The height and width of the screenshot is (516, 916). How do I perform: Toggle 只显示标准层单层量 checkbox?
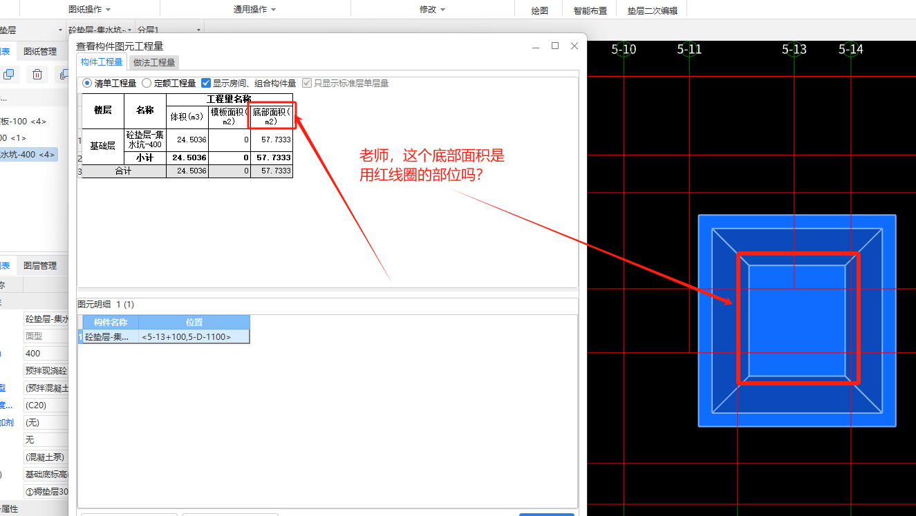coord(308,83)
